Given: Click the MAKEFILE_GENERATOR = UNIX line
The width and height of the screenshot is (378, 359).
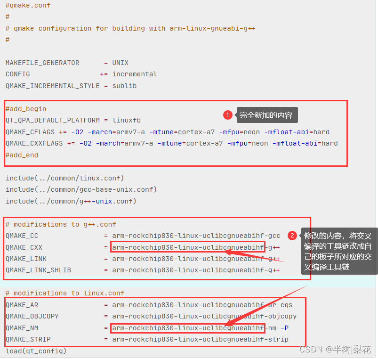Looking at the screenshot, I should (67, 63).
